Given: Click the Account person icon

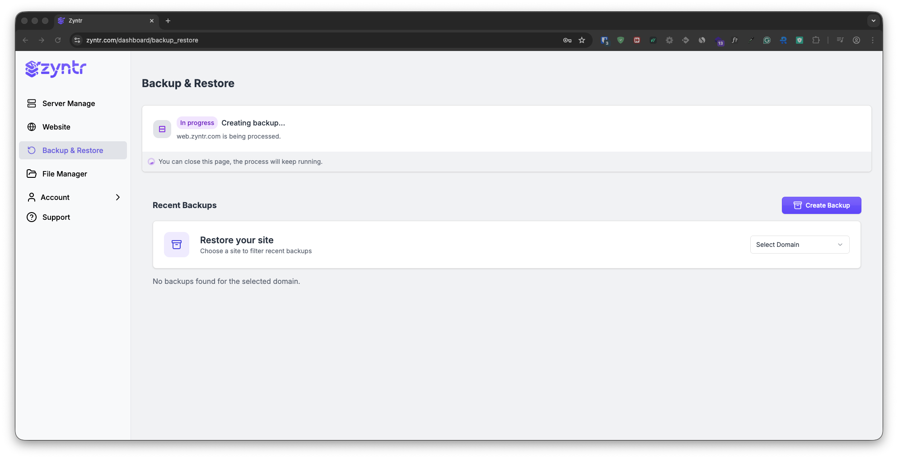Looking at the screenshot, I should coord(31,197).
